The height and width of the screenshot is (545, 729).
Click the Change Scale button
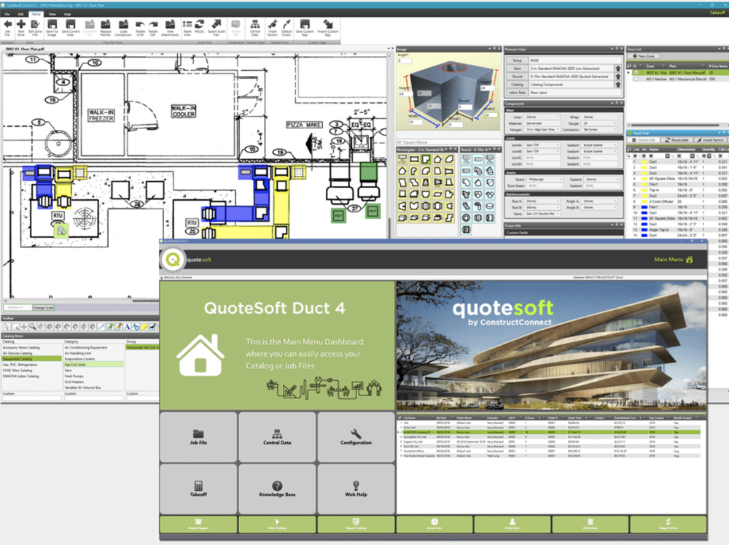43,308
